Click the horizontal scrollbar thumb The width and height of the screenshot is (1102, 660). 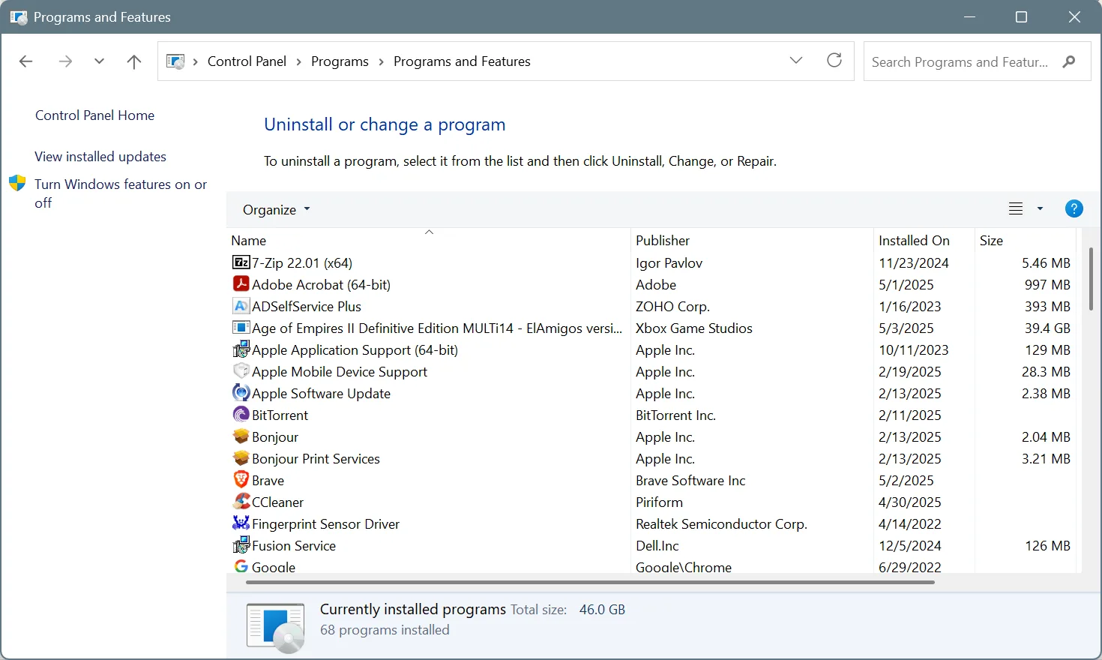590,582
